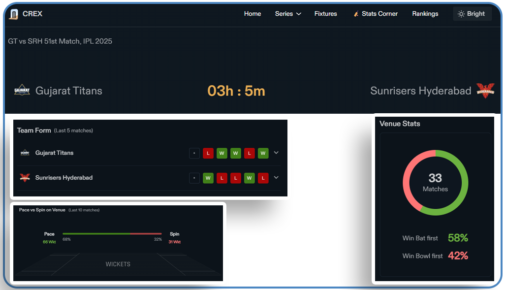505x290 pixels.
Task: Open the Rankings page
Action: tap(425, 14)
